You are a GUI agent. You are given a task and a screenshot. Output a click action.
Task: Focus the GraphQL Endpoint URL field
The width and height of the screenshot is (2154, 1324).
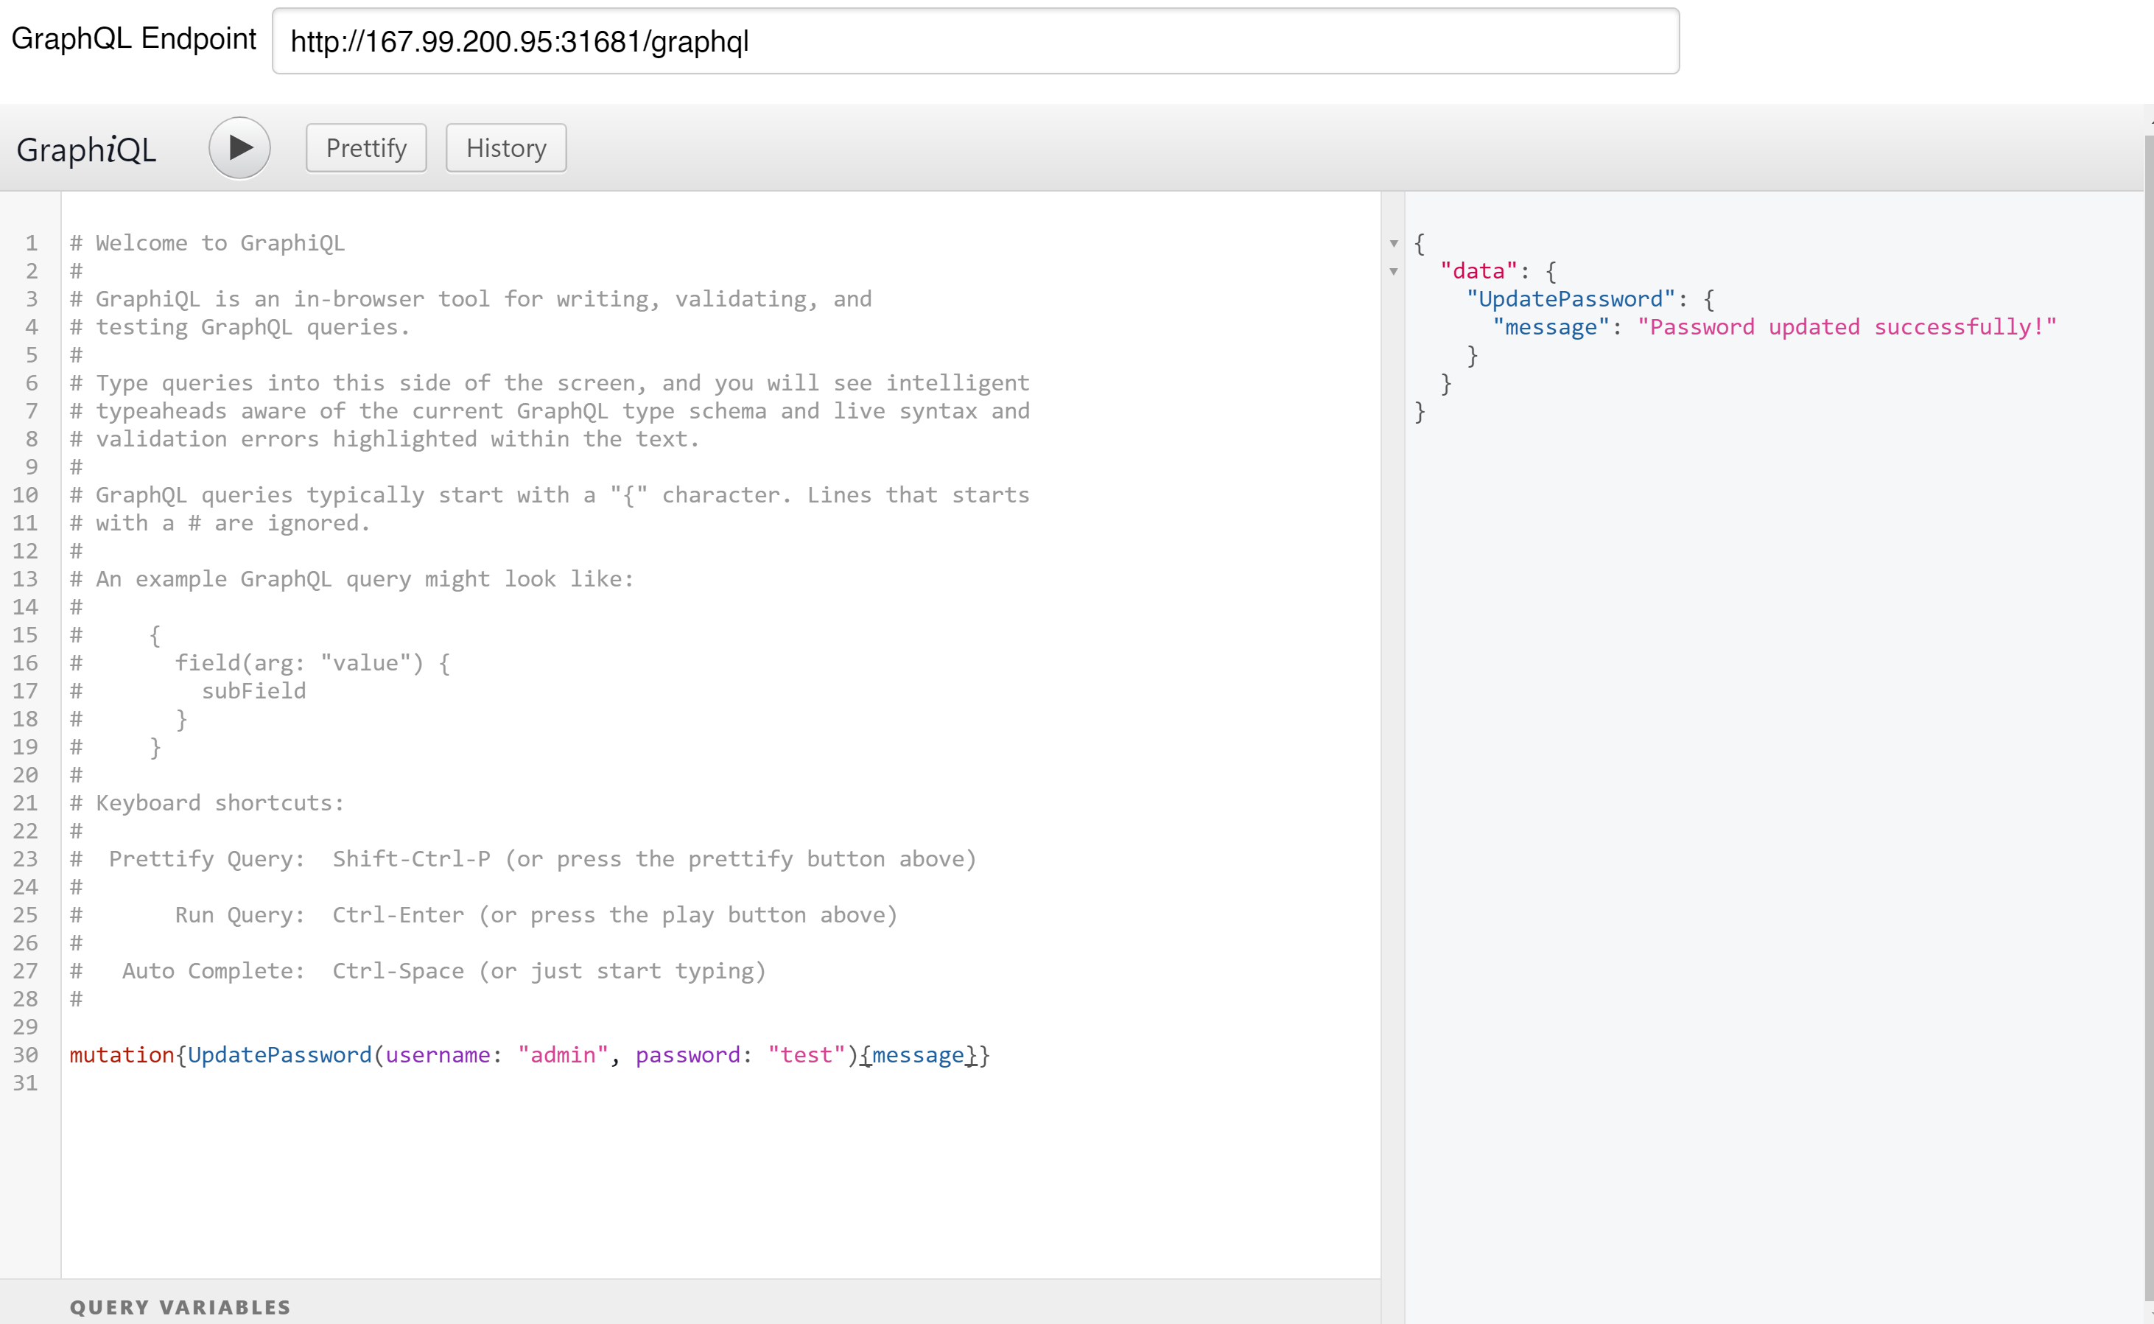pos(974,41)
